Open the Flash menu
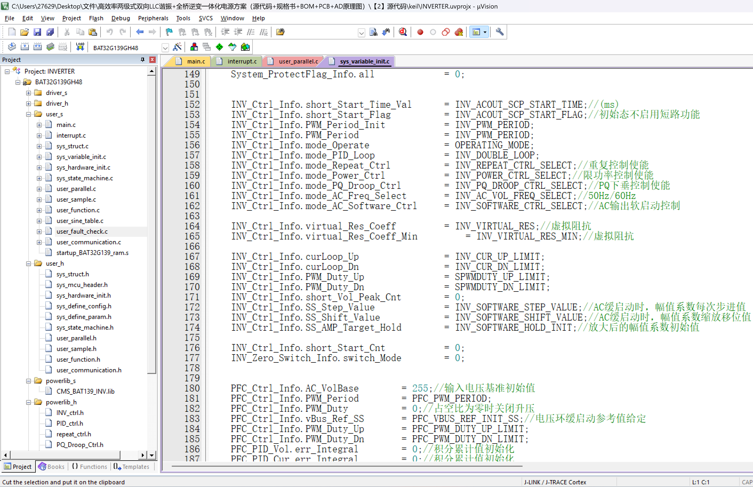753x487 pixels. pyautogui.click(x=96, y=18)
